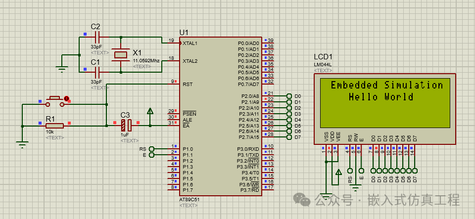Click the D0 terminal at pin P2.0/A8
Viewport: 475px width, 219px height.
(288, 96)
